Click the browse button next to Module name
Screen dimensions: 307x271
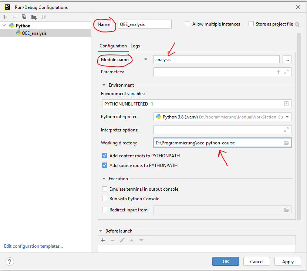click(x=287, y=59)
